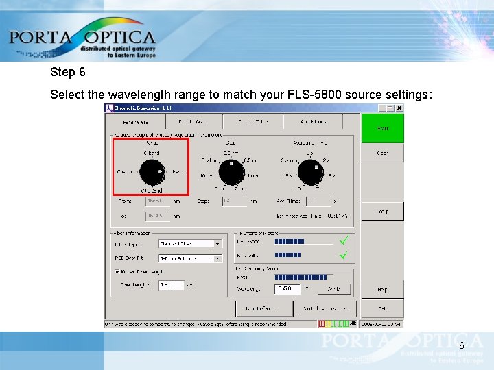Click the status bar reference warning message
494x370 pixels.
pyautogui.click(x=196, y=324)
